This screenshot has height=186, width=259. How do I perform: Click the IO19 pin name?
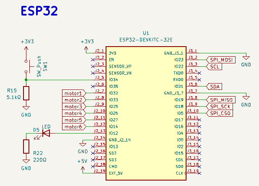click(x=179, y=100)
